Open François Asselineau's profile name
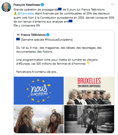The width and height of the screenshot is (118, 135). [27, 5]
